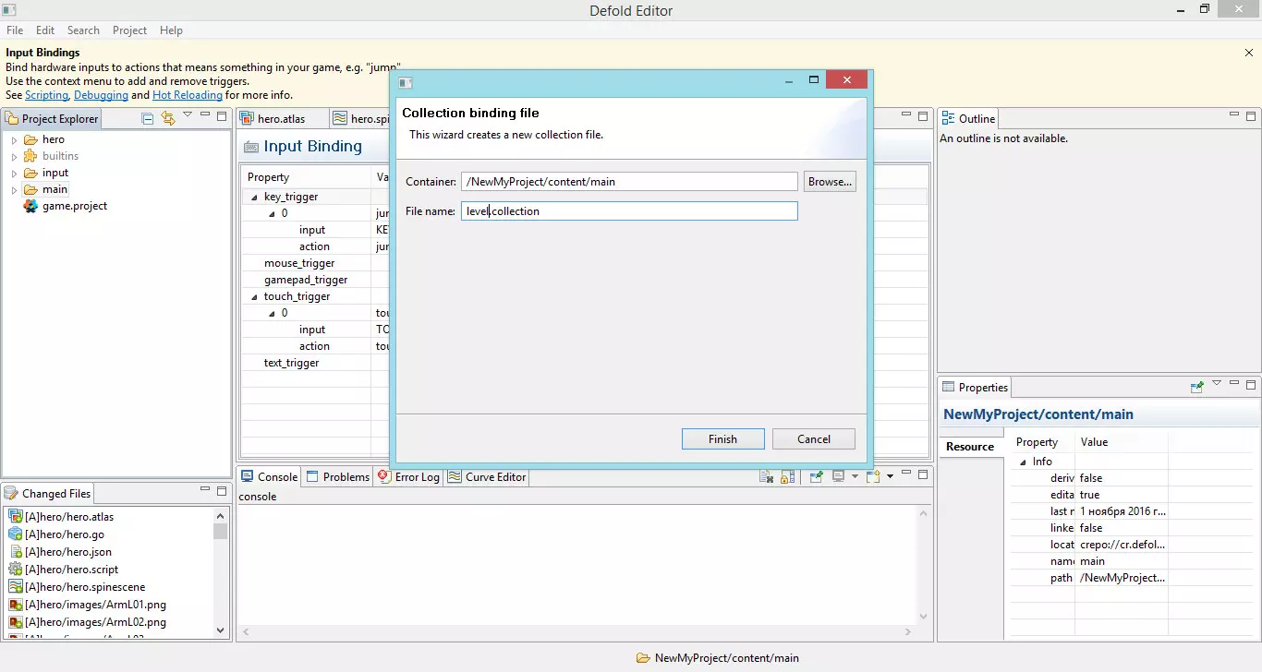1262x672 pixels.
Task: Click the Browse... button for Container
Action: pyautogui.click(x=829, y=182)
